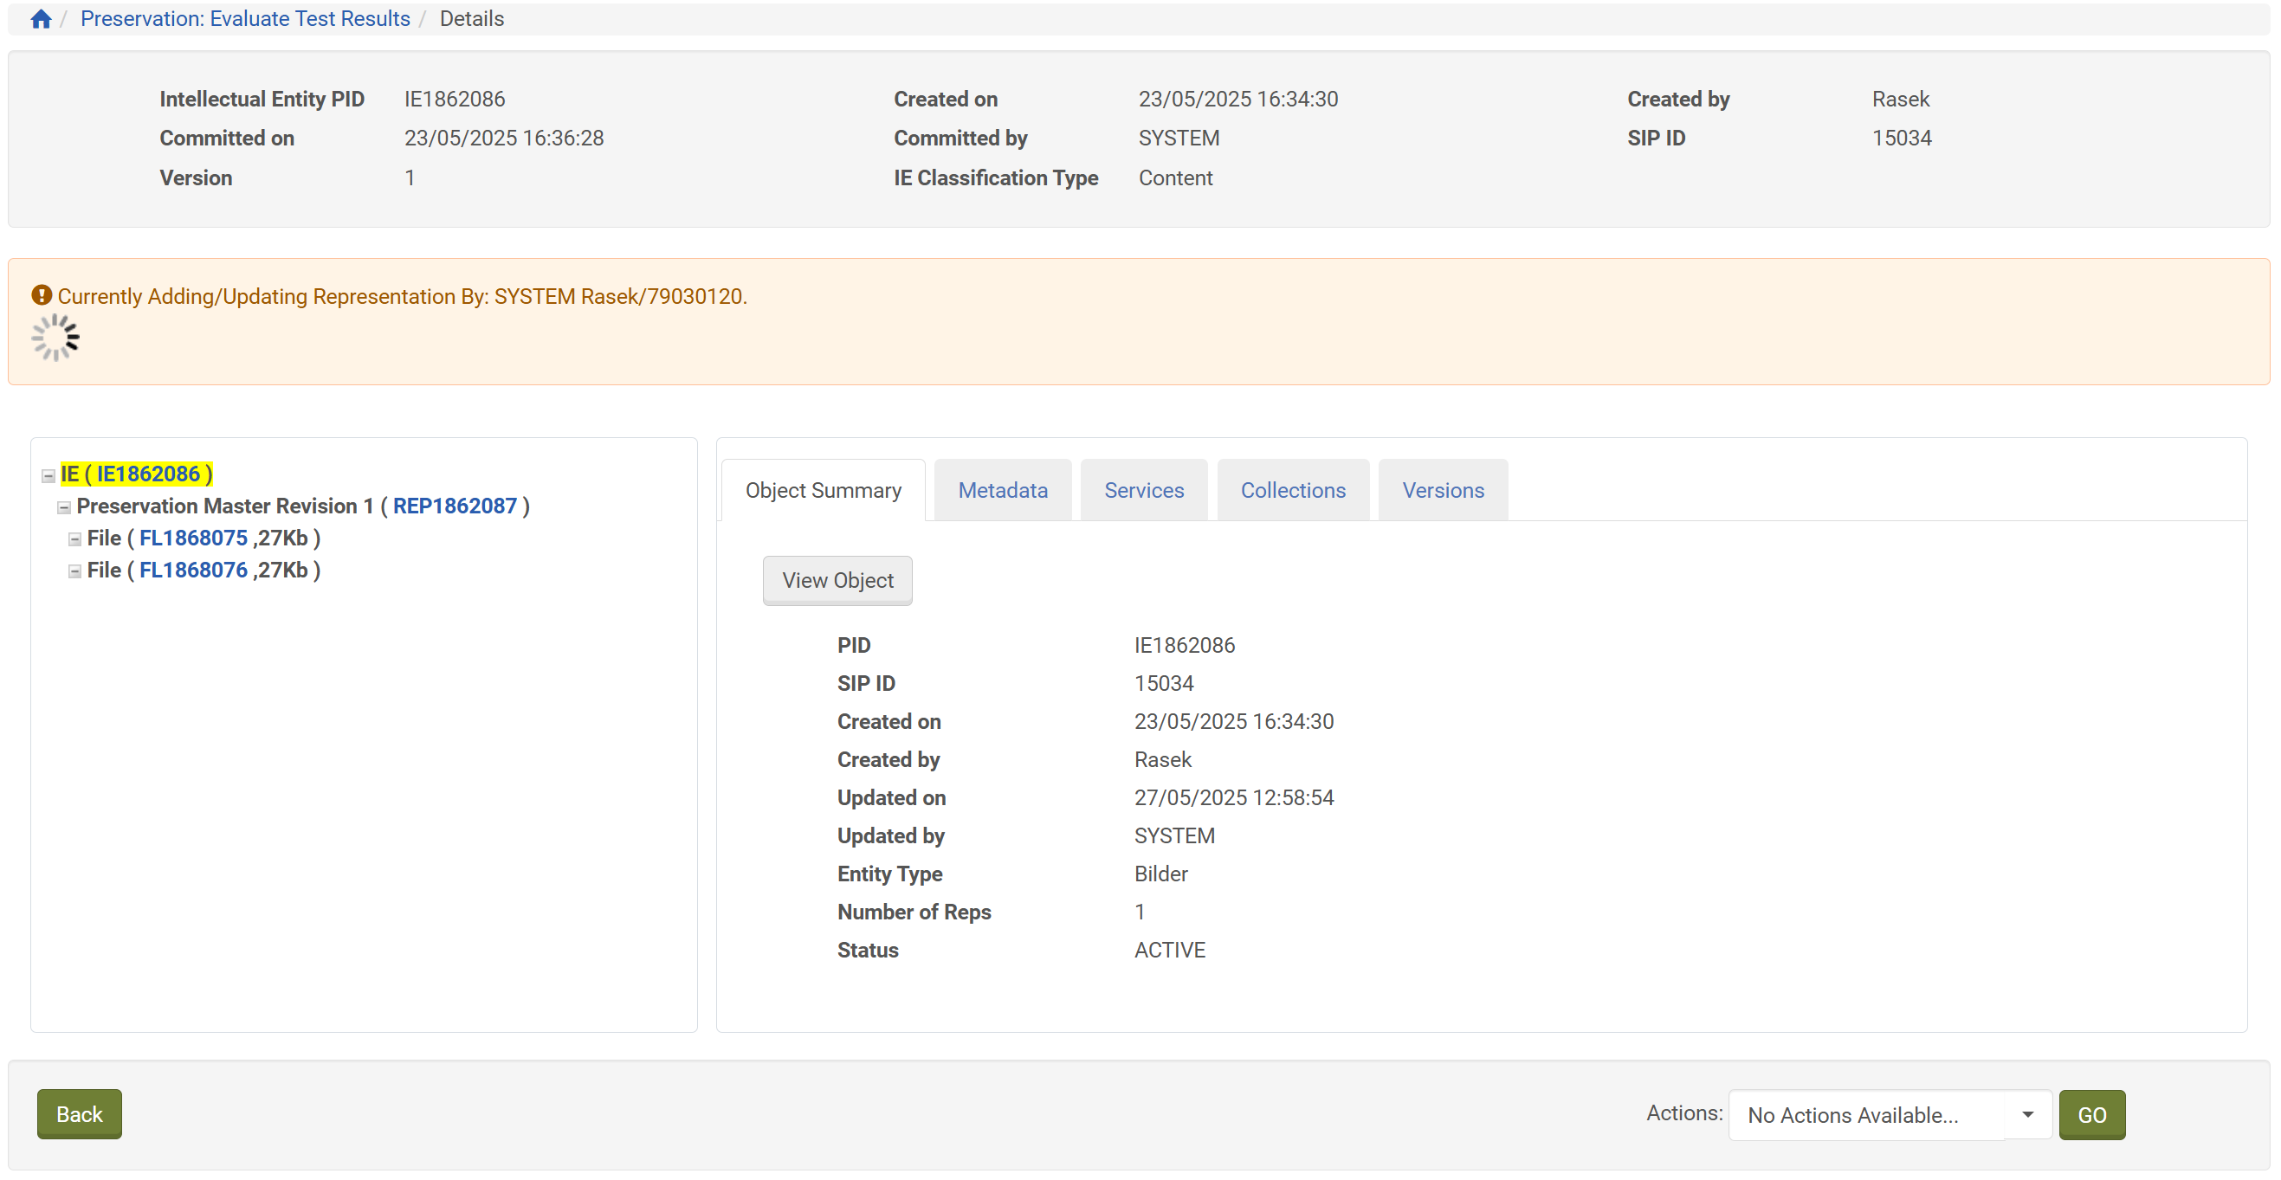The height and width of the screenshot is (1180, 2281).
Task: Open the REP1862087 representation link
Action: pyautogui.click(x=455, y=506)
